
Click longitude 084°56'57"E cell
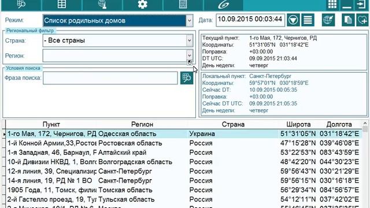coord(339,190)
